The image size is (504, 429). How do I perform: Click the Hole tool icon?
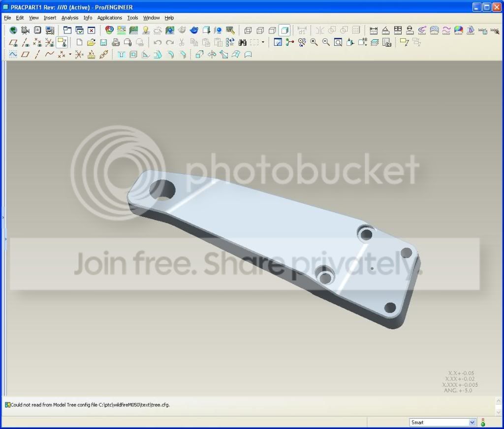121,55
